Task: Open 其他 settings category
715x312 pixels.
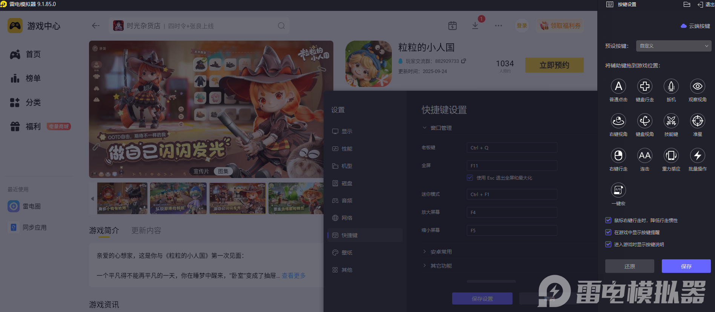Action: tap(365, 270)
